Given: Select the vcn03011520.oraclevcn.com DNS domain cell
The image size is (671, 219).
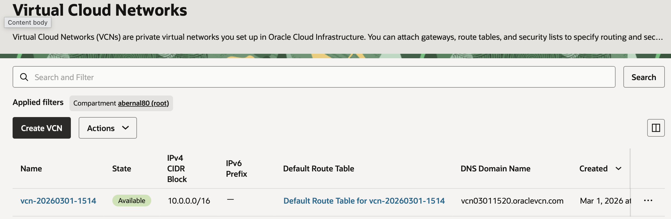Looking at the screenshot, I should click(512, 201).
